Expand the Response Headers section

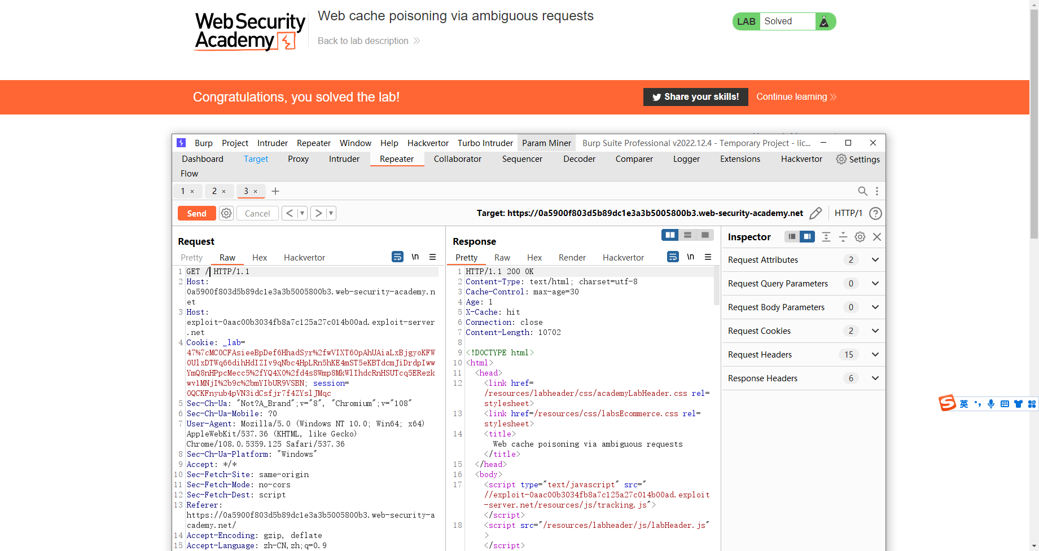pos(875,378)
